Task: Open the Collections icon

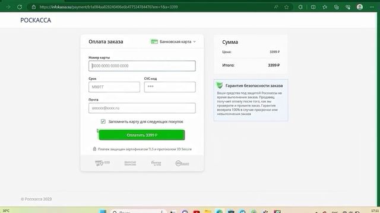Action: [337, 7]
